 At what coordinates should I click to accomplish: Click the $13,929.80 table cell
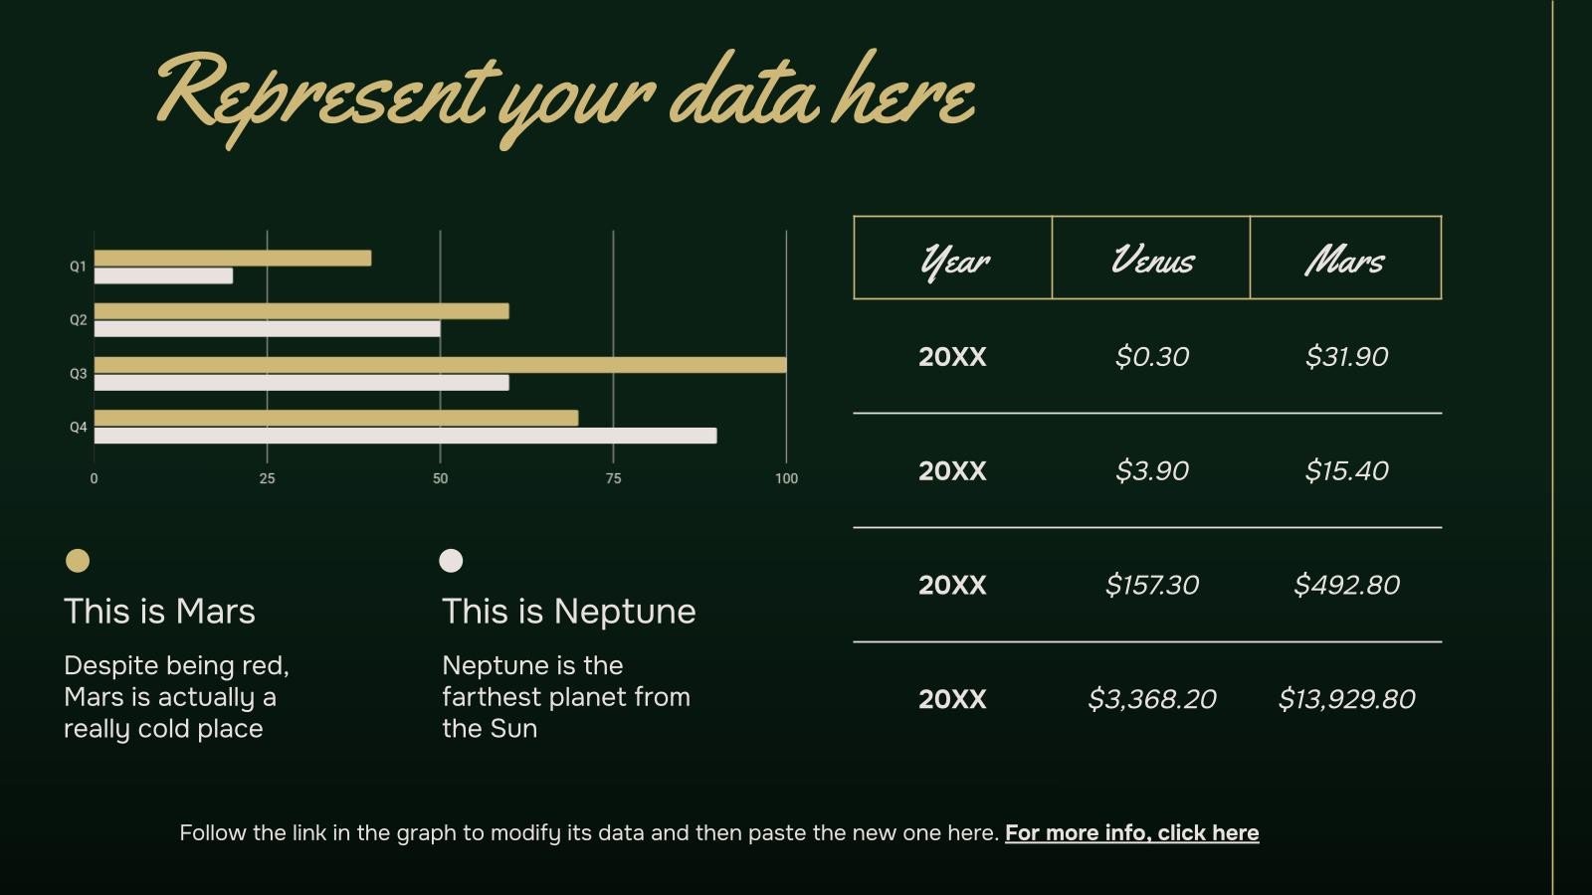pyautogui.click(x=1346, y=699)
